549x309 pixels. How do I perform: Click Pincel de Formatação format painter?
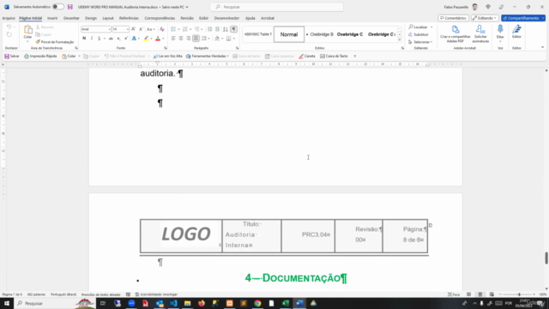55,42
